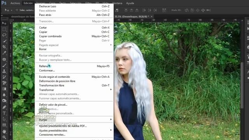Choose Borrar from the menu

coord(74,49)
